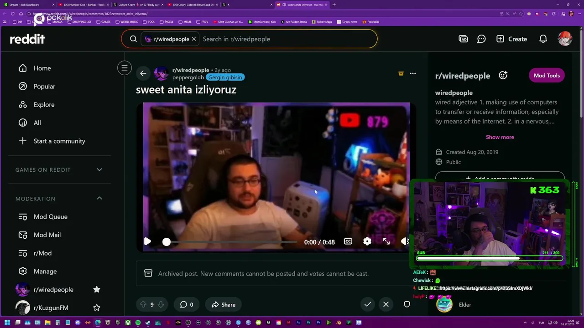Click the community appearance icon

pyautogui.click(x=503, y=76)
